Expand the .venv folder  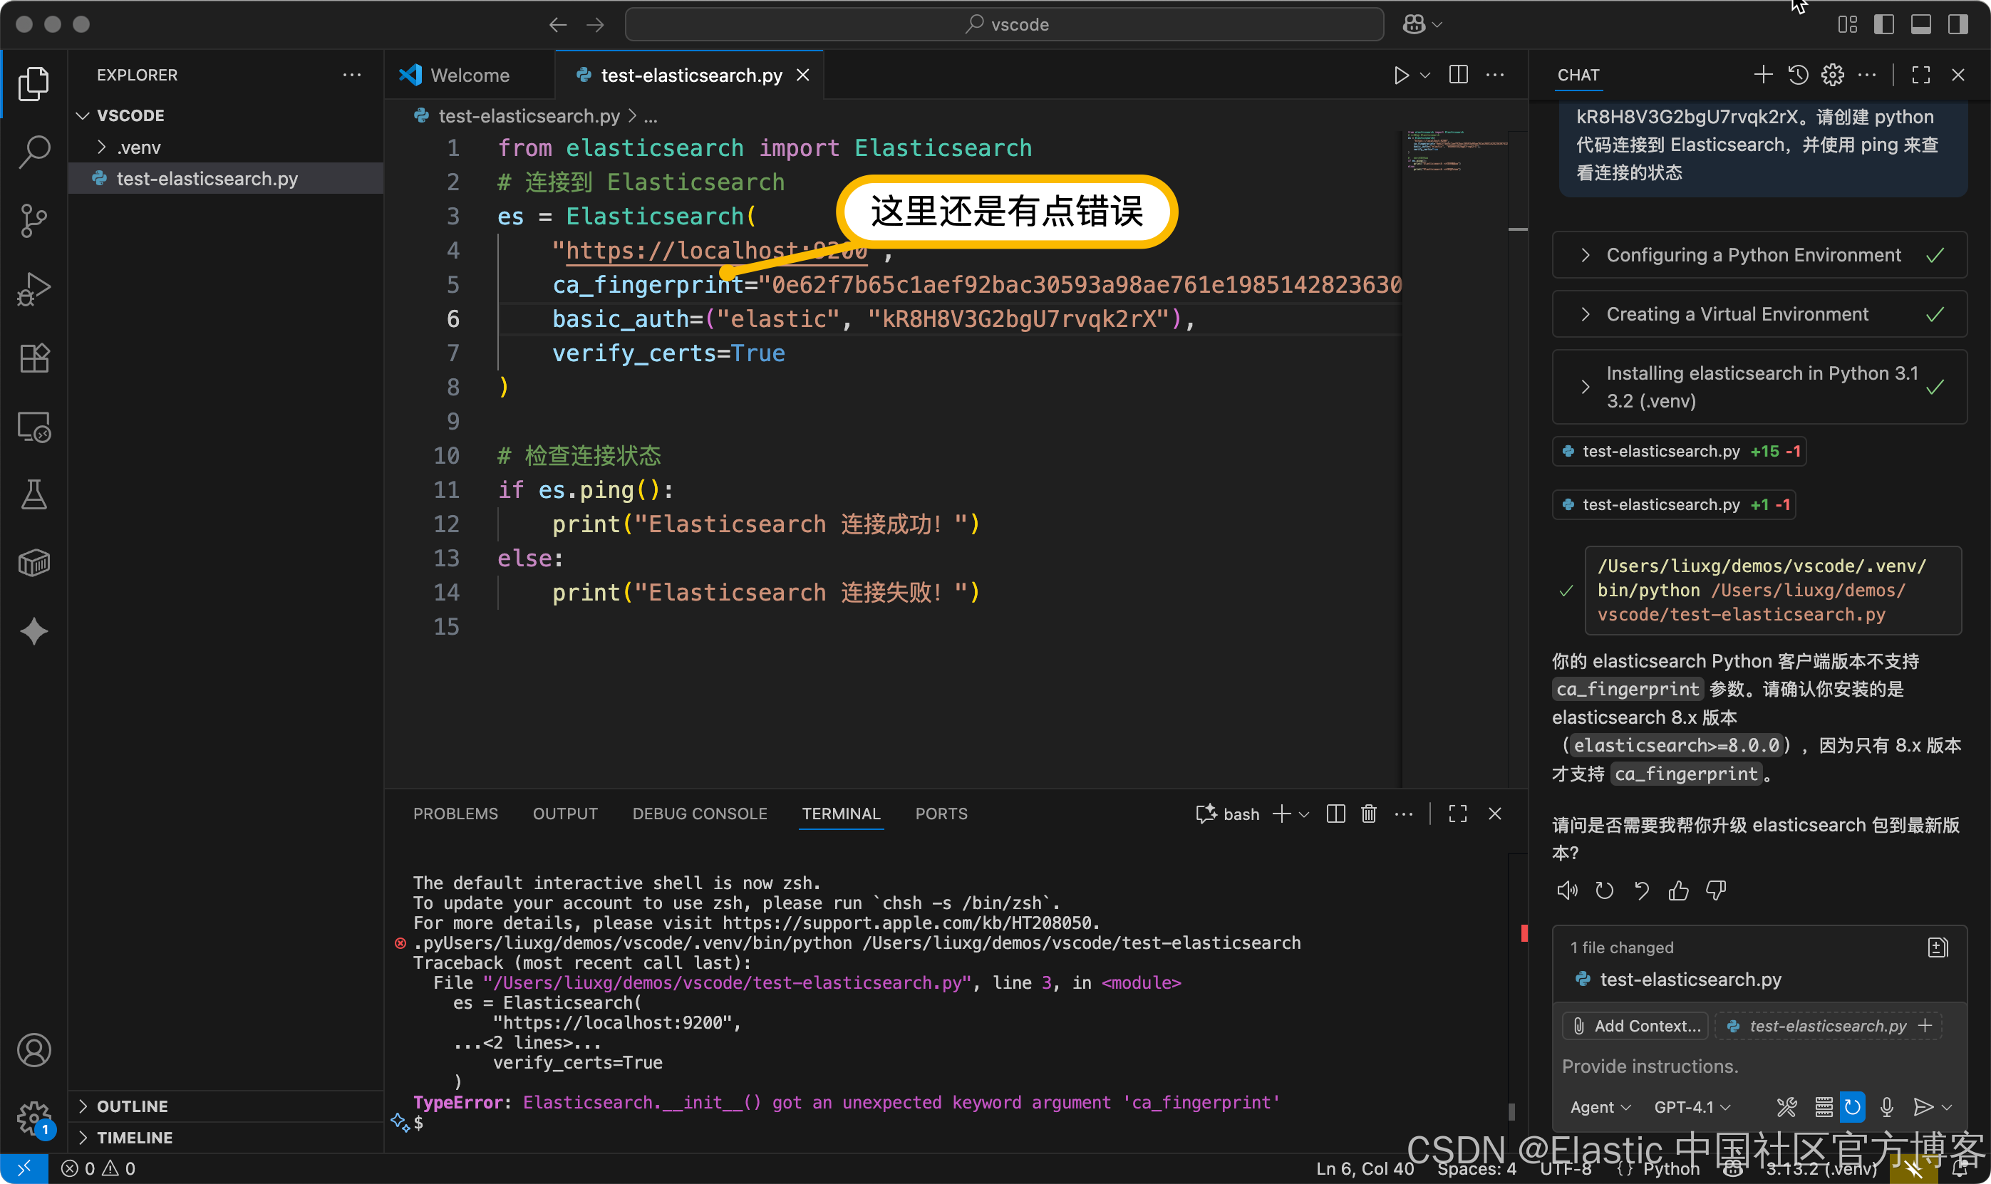[225, 147]
